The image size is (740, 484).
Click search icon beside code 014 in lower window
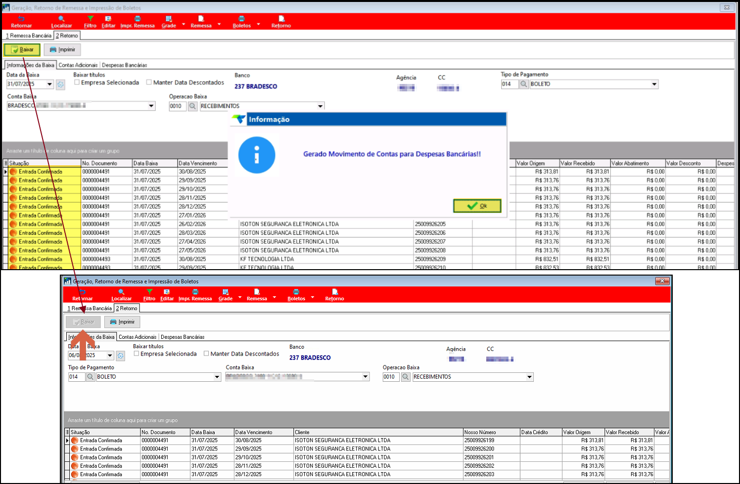pos(91,377)
